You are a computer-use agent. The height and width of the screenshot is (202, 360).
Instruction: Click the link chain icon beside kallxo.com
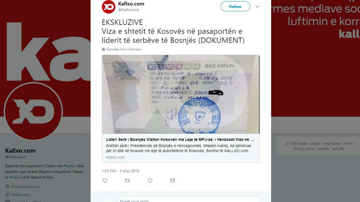click(x=7, y=195)
